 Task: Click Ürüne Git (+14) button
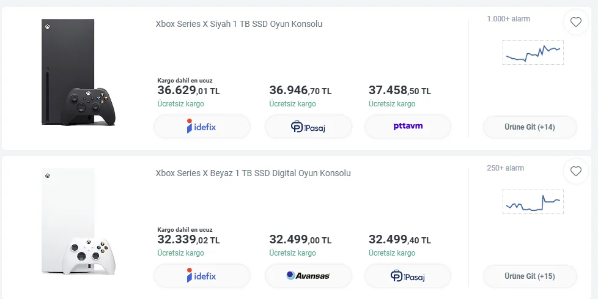click(530, 127)
